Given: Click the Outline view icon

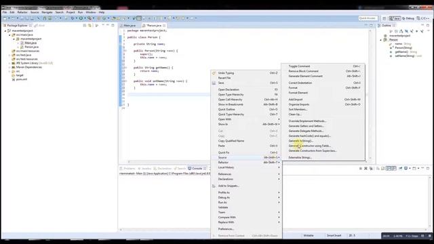Looking at the screenshot, I should click(x=379, y=26).
